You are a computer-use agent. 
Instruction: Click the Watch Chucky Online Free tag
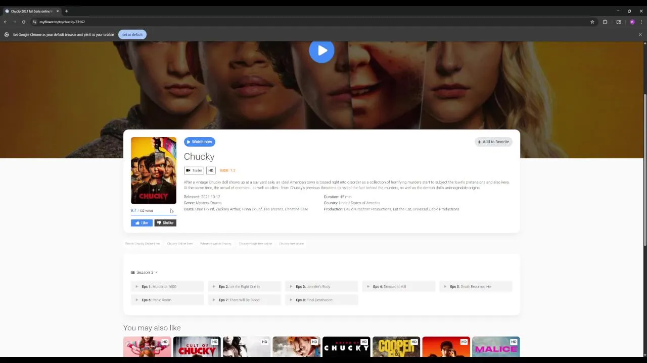(x=143, y=244)
